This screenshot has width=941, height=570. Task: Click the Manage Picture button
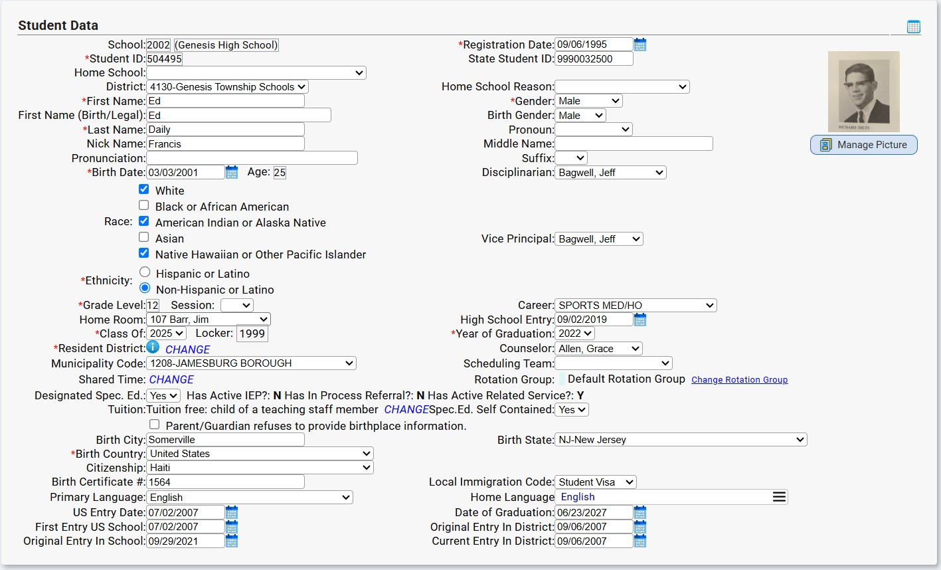(863, 145)
